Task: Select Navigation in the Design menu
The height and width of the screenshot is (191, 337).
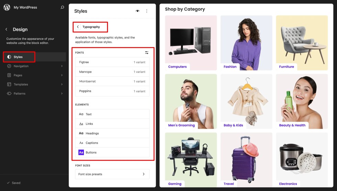Action: [x=34, y=66]
